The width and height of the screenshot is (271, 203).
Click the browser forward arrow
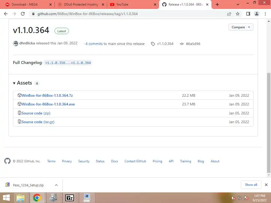[x=14, y=14]
